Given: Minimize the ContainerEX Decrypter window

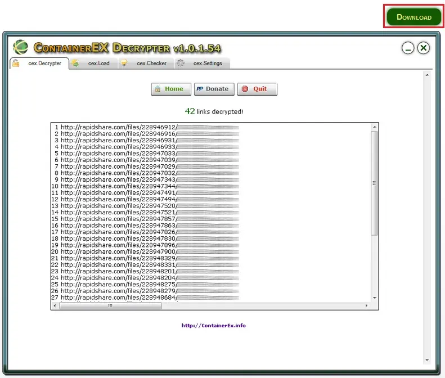Looking at the screenshot, I should (408, 48).
